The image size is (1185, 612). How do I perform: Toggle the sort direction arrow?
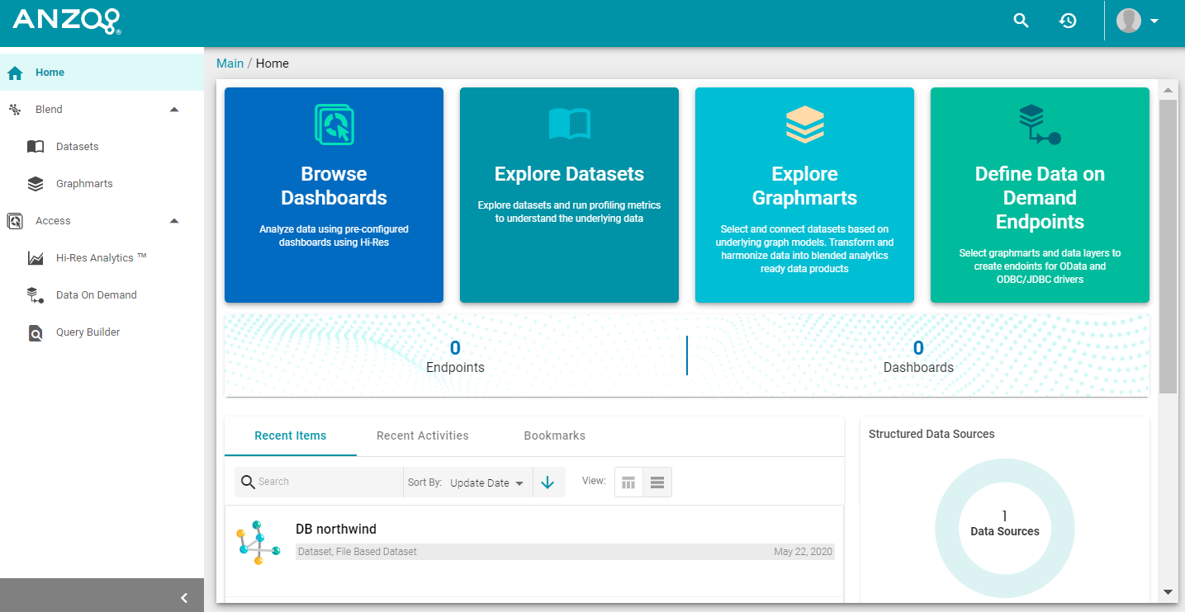[x=548, y=482]
